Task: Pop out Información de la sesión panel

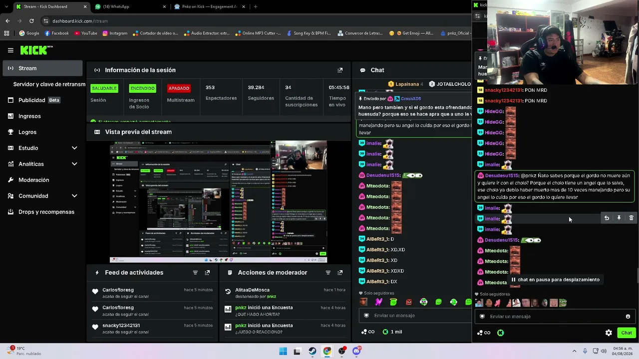Action: (340, 70)
